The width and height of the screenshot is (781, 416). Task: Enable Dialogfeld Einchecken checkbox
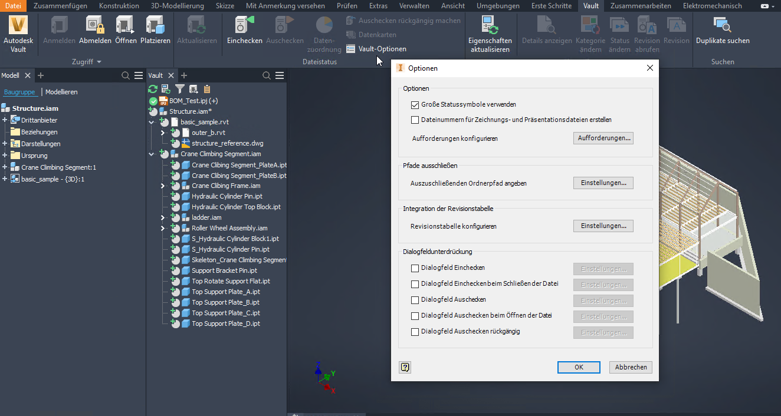(415, 268)
